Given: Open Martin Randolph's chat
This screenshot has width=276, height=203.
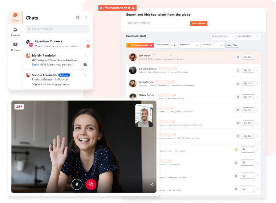Looking at the screenshot, I should point(58,60).
